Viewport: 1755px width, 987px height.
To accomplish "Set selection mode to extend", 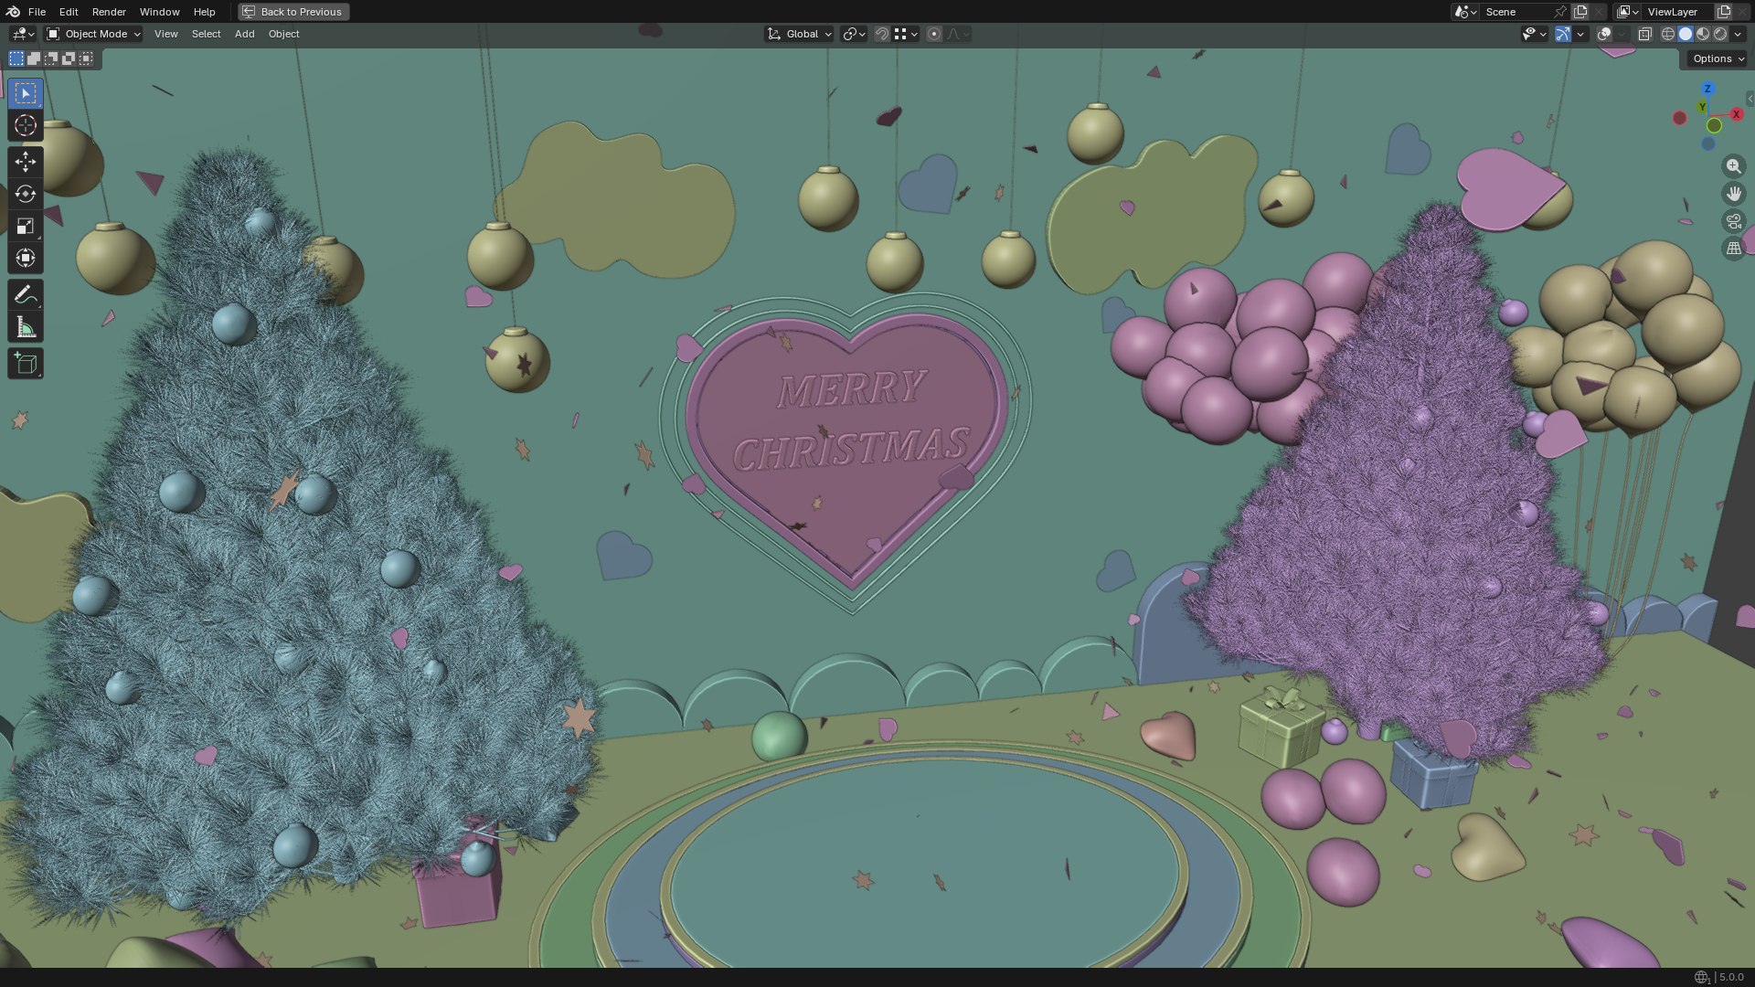I will tap(34, 58).
